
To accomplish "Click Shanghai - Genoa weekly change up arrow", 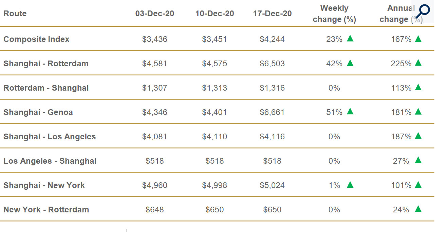I will click(350, 112).
